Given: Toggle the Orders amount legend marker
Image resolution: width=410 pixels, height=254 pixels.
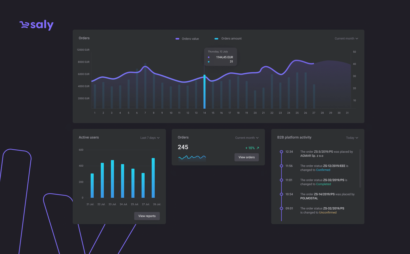Looking at the screenshot, I should (216, 39).
